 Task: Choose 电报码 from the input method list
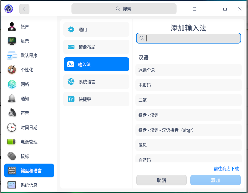[x=188, y=85]
